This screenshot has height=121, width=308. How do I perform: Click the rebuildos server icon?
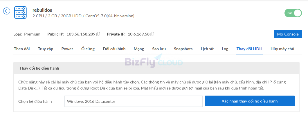[x=20, y=12]
